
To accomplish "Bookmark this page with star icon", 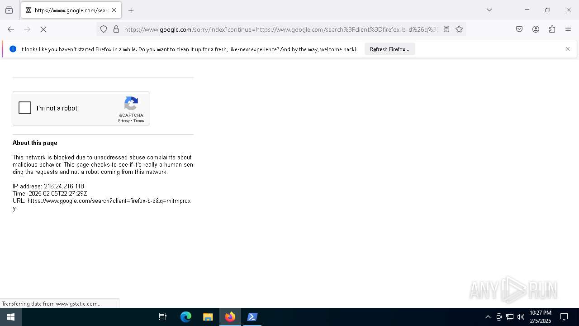I will click(459, 29).
